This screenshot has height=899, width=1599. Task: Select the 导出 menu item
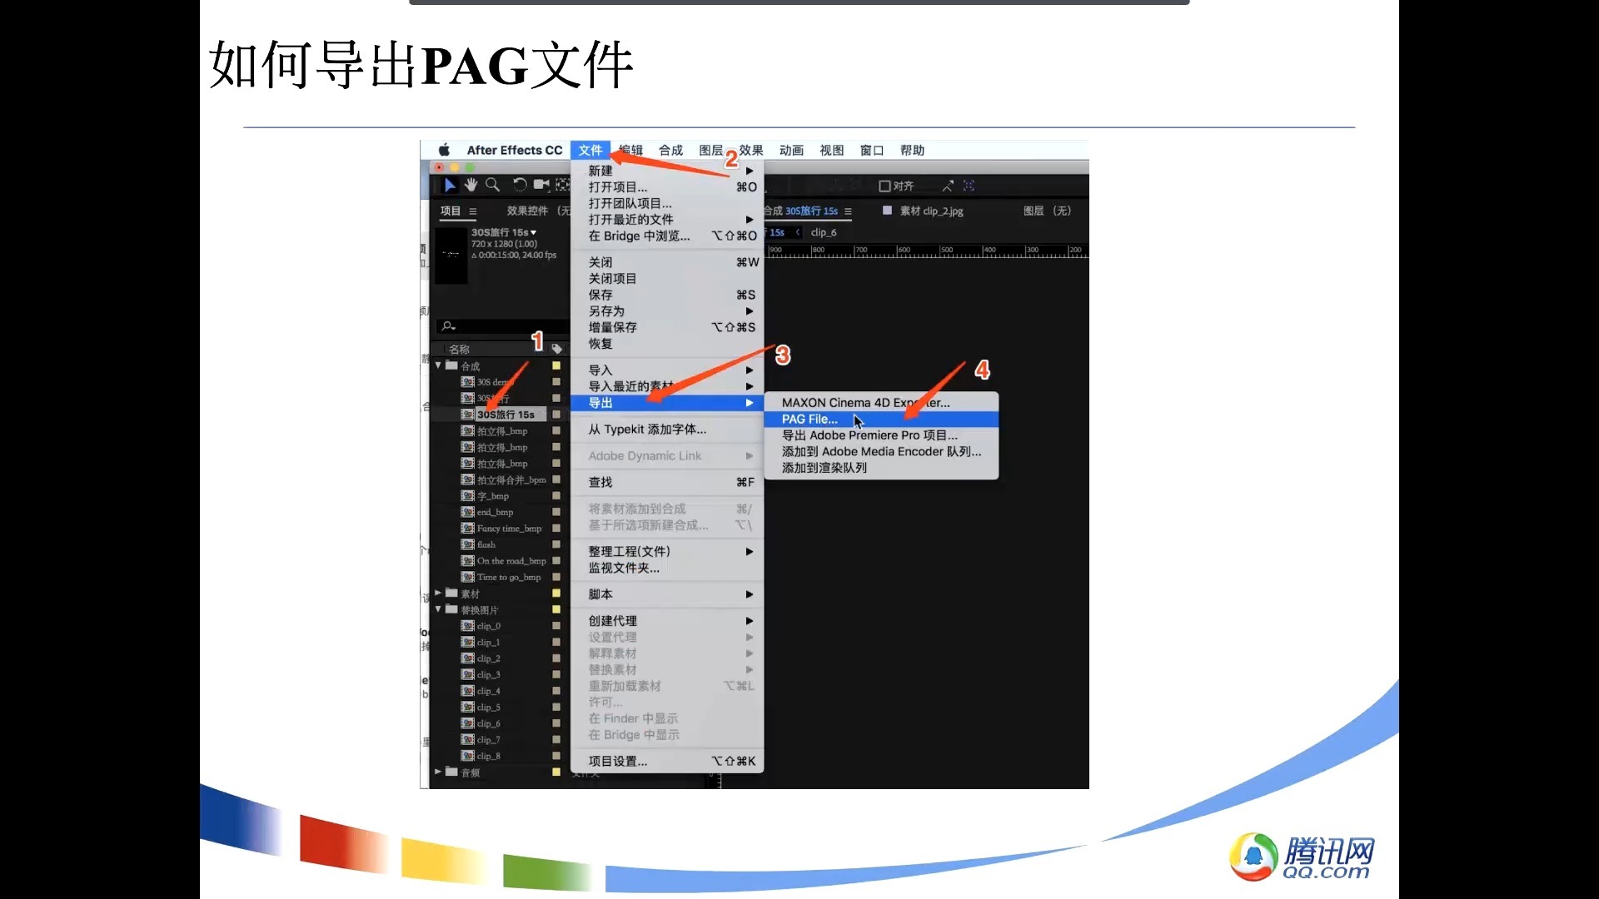667,403
